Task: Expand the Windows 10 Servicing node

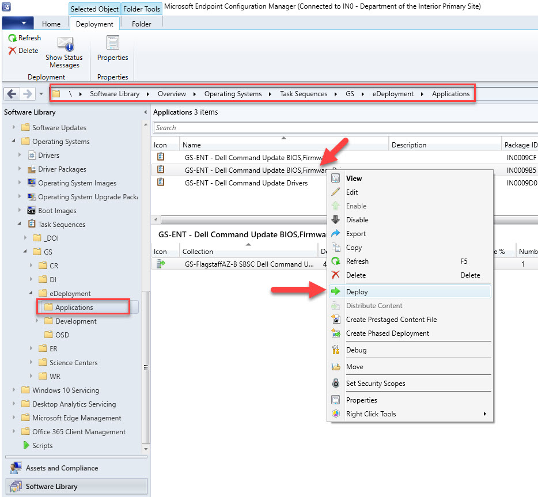Action: (x=14, y=390)
